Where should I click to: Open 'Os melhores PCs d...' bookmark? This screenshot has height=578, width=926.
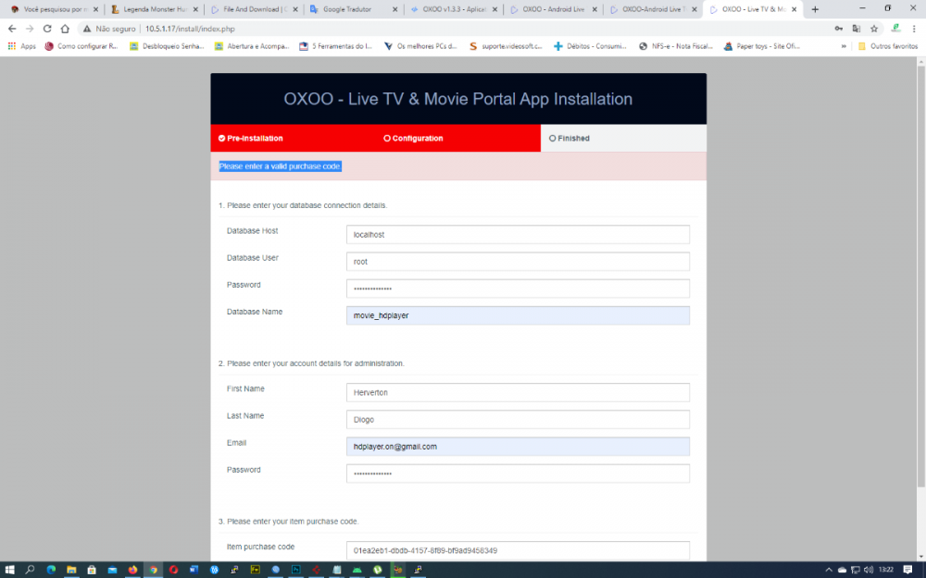tap(420, 46)
